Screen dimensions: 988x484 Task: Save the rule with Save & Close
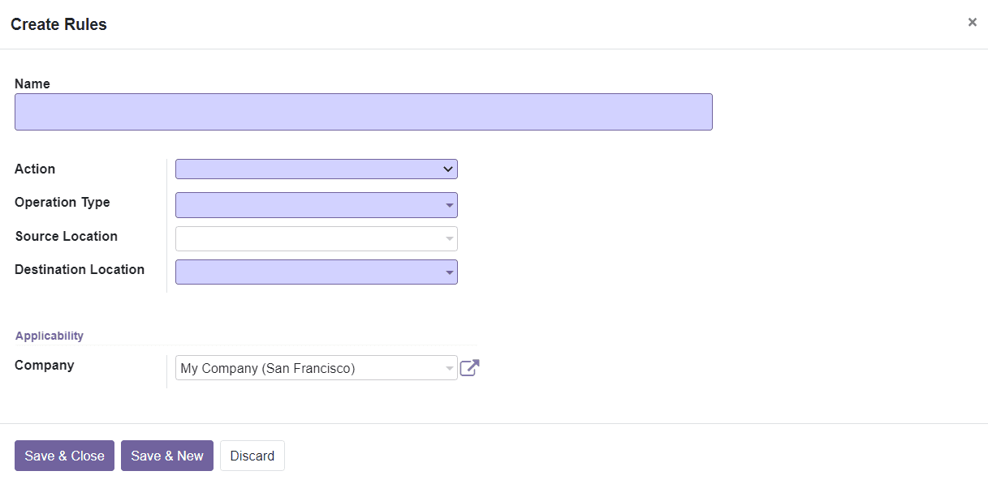coord(64,456)
